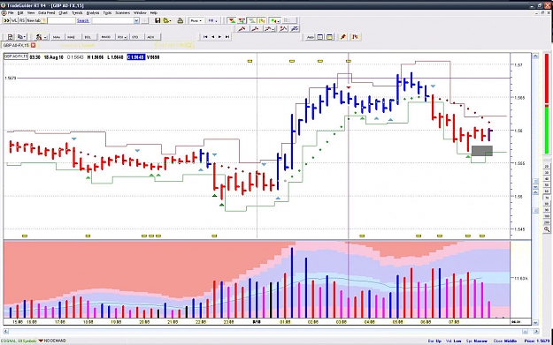Switch to the GBP A0-FX,15 tab
The height and width of the screenshot is (345, 553).
16,45
